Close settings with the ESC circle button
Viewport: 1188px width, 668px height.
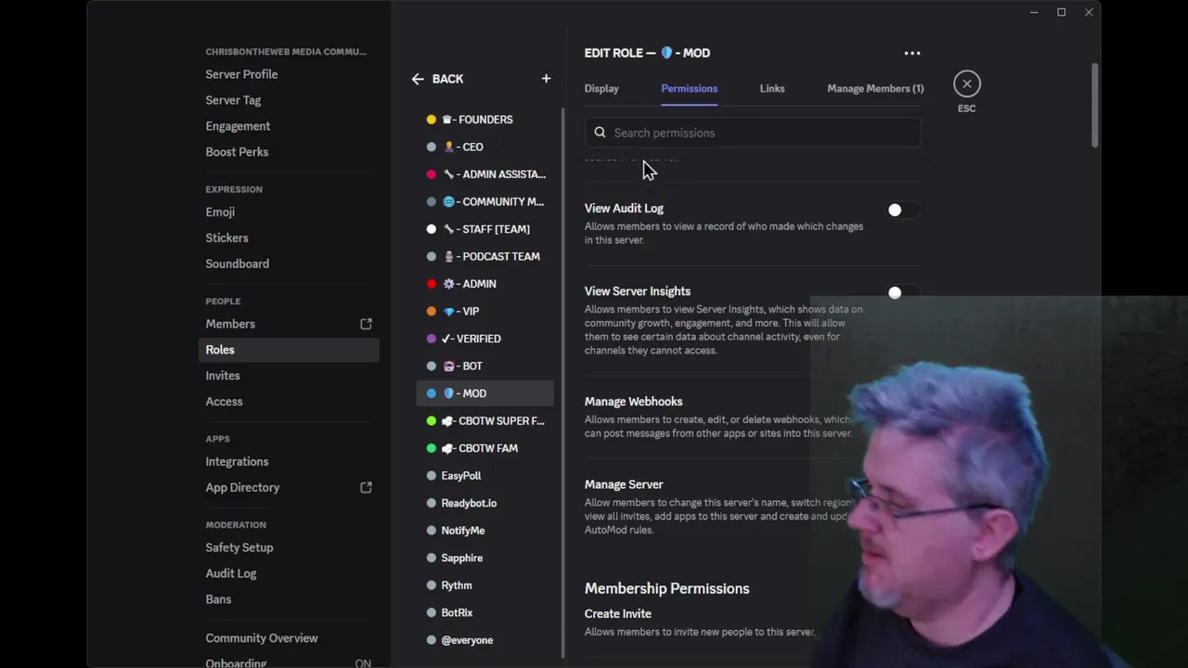pyautogui.click(x=967, y=84)
